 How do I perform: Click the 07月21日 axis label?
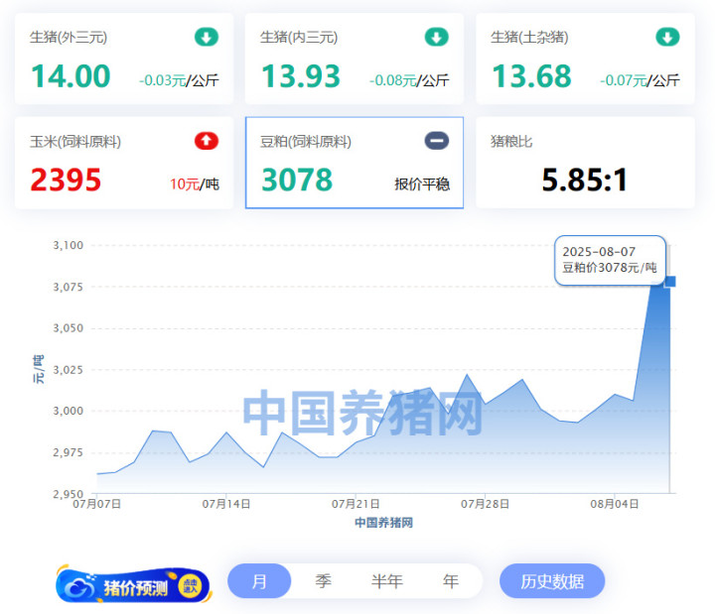click(x=356, y=504)
